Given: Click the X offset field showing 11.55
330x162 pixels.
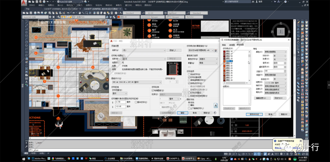Looking at the screenshot, I should 121,102.
